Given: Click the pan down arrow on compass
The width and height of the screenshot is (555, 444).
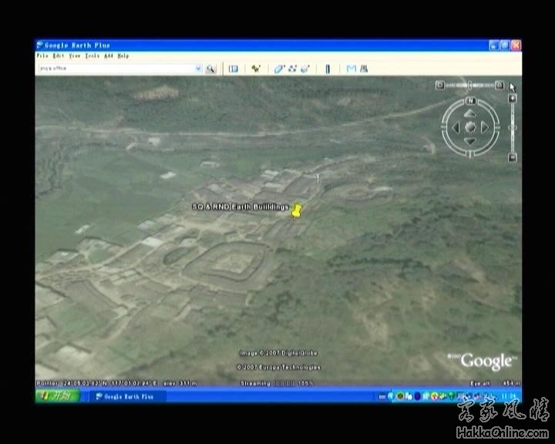Looking at the screenshot, I should pos(470,141).
